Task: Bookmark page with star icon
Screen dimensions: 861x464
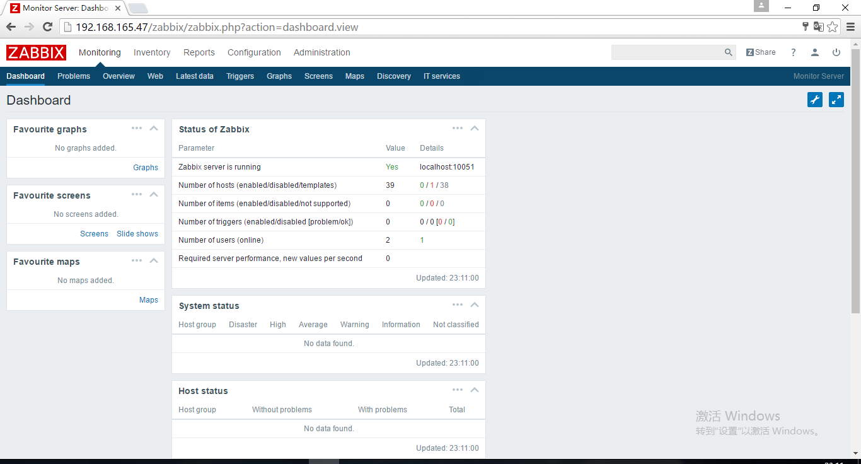Action: pyautogui.click(x=833, y=27)
